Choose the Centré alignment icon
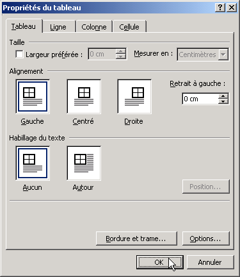The image size is (240, 277). click(84, 96)
